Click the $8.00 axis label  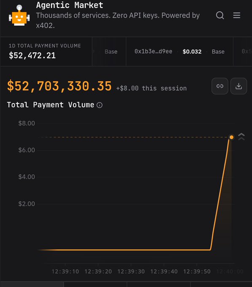(27, 123)
